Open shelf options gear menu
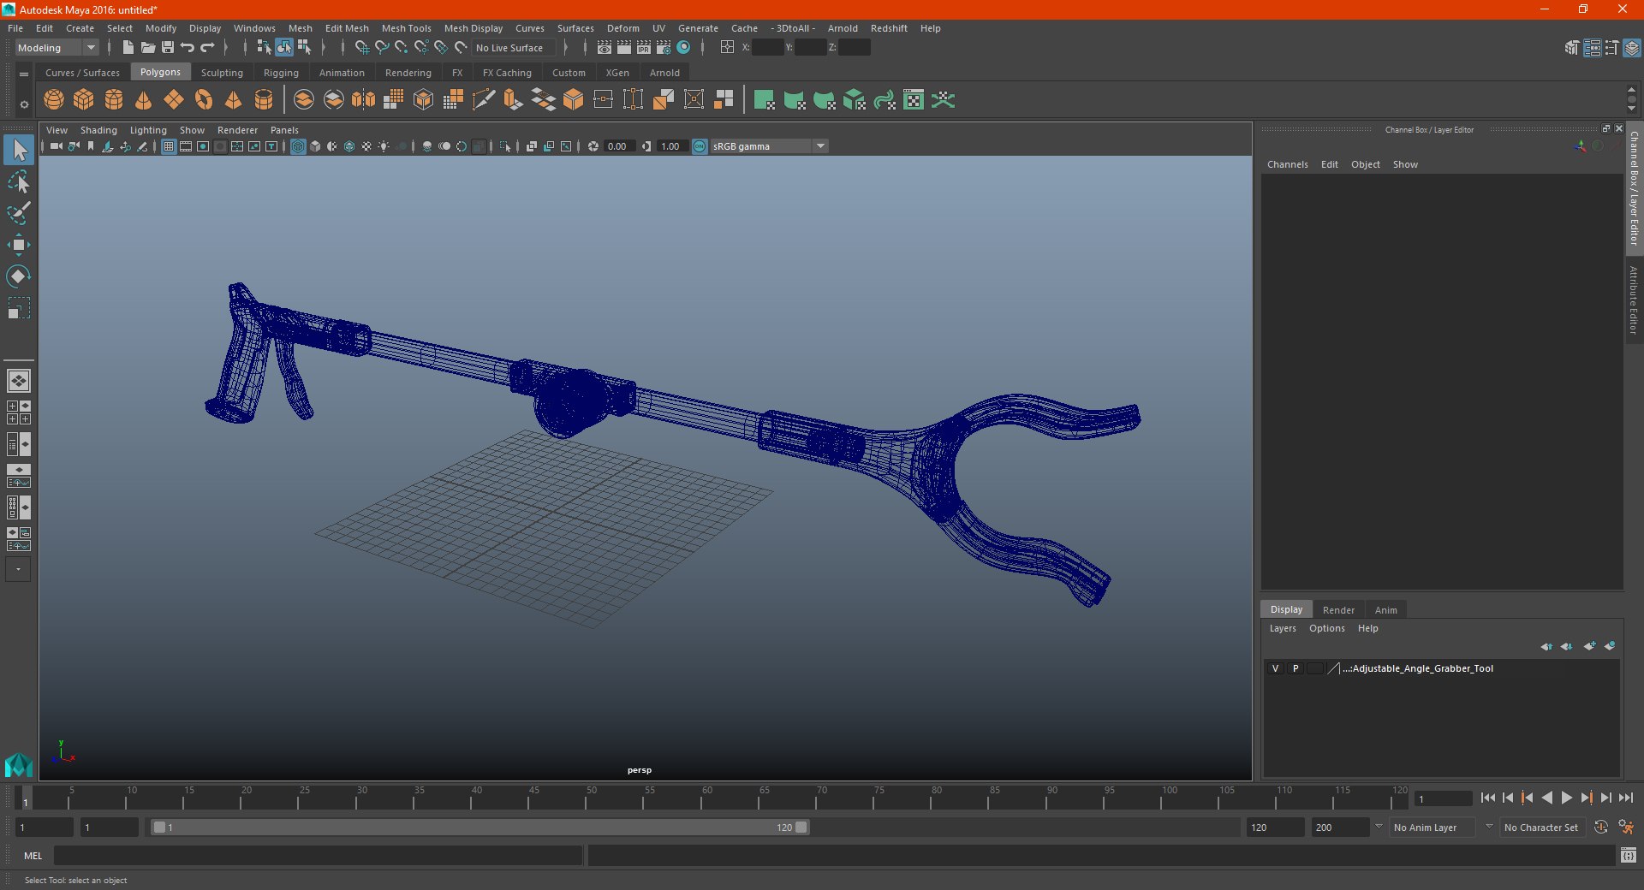Viewport: 1644px width, 890px height. tap(24, 104)
